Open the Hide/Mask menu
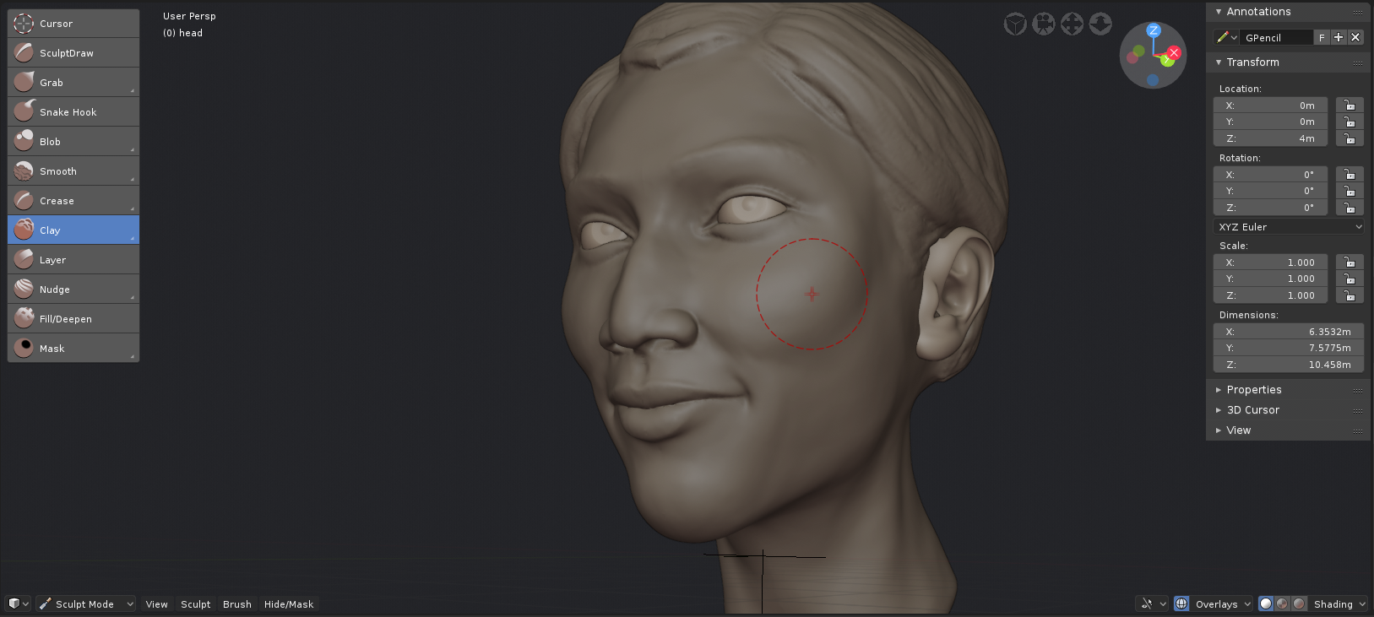Screen dimensions: 1374x617 [289, 604]
